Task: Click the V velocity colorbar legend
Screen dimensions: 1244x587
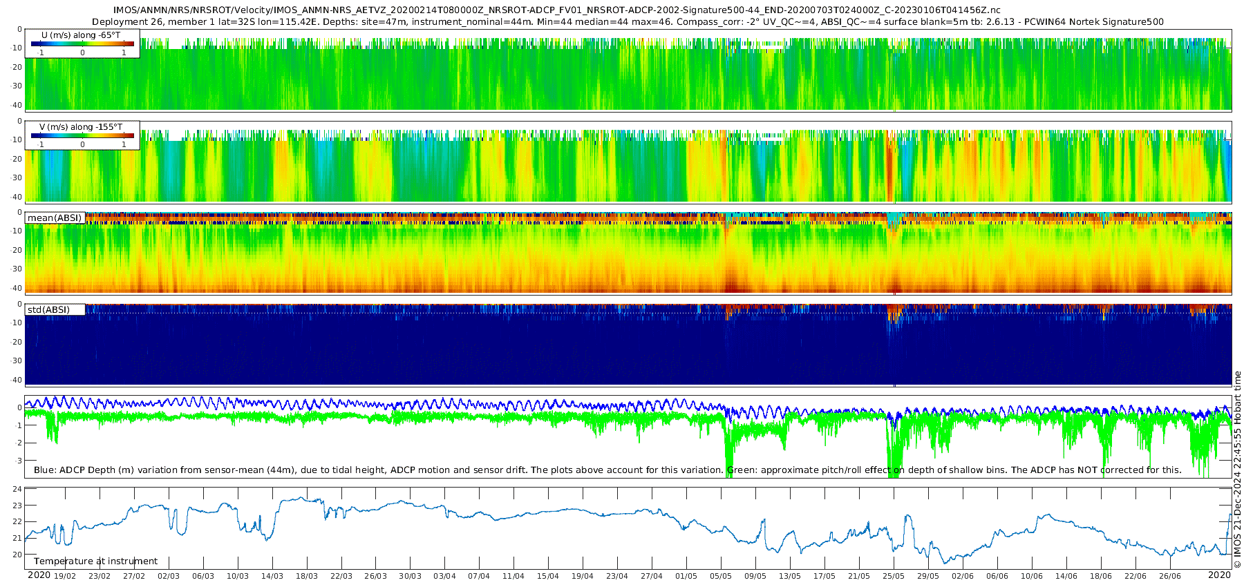Action: 82,136
